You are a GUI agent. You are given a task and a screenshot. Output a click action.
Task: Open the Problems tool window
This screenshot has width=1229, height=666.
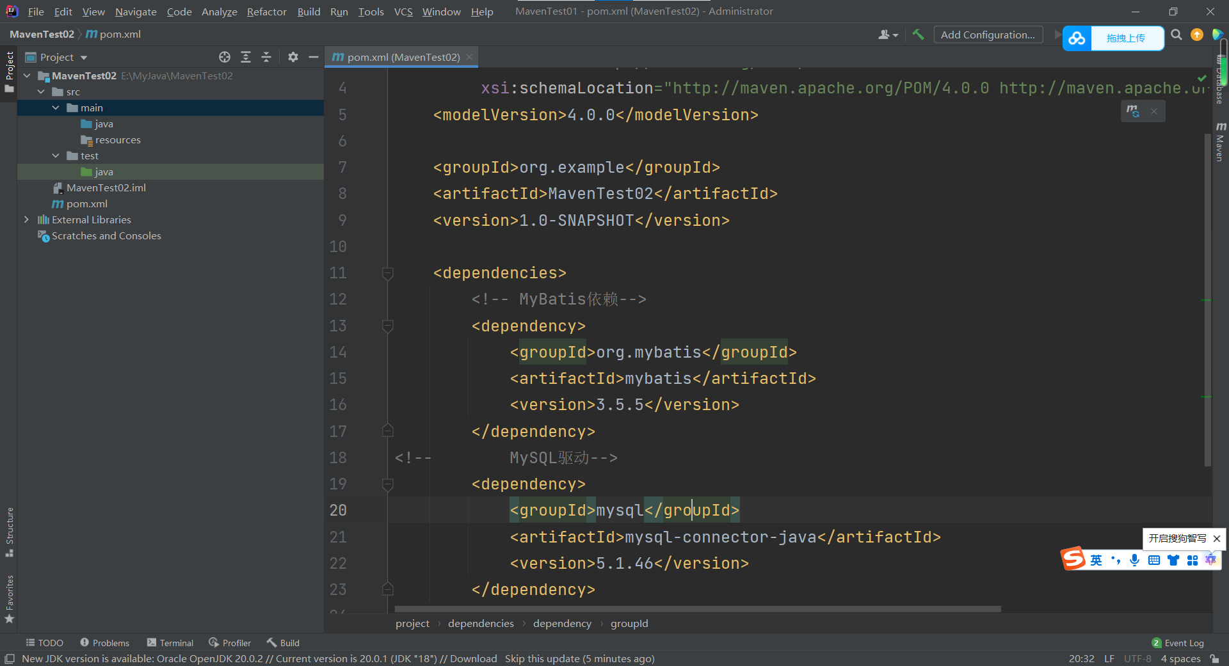coord(104,643)
